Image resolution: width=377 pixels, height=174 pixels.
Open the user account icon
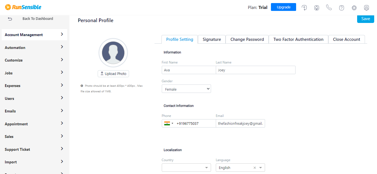[367, 8]
